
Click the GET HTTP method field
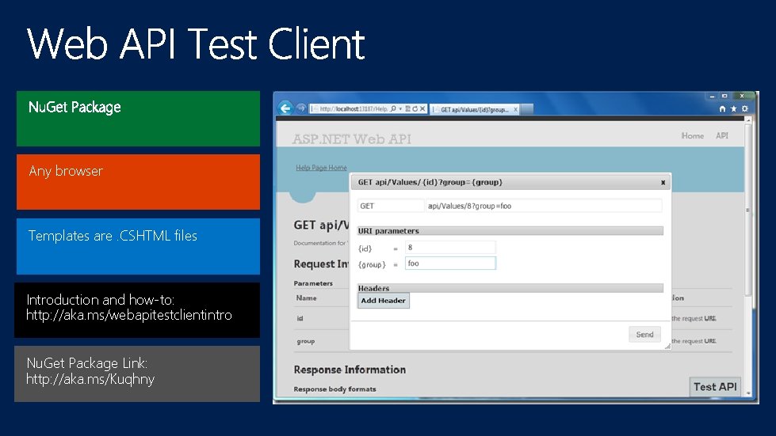pyautogui.click(x=391, y=206)
